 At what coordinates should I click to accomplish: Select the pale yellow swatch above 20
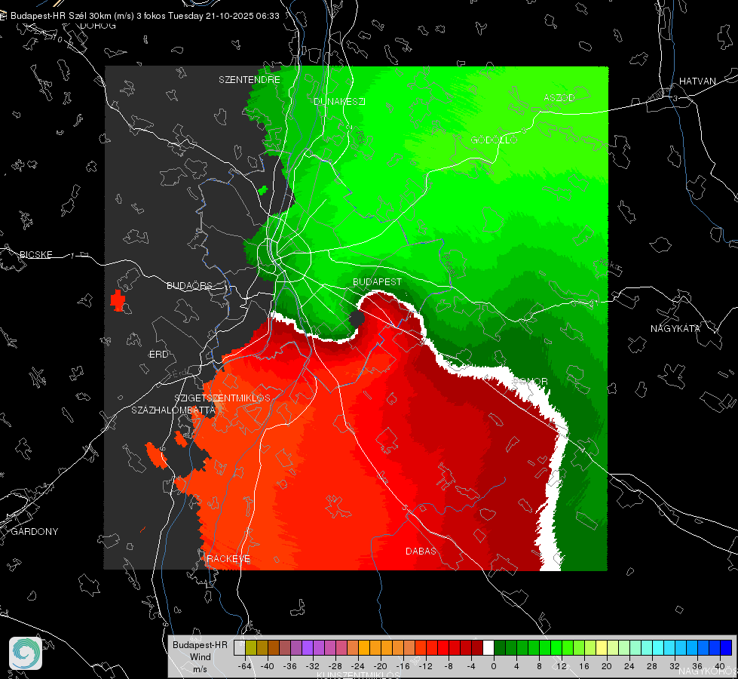tap(602, 648)
